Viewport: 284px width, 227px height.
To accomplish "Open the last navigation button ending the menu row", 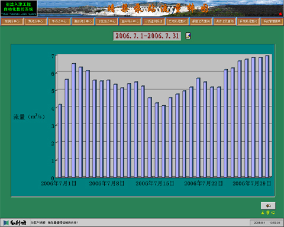I will point(272,21).
